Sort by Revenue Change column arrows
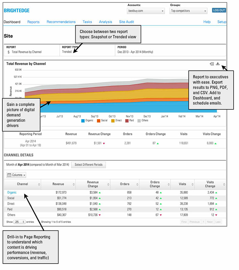The height and width of the screenshot is (270, 239). tap(108, 185)
